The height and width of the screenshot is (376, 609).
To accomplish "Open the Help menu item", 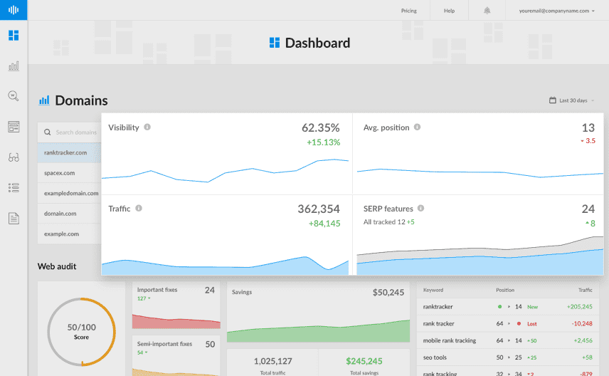I will [x=449, y=11].
